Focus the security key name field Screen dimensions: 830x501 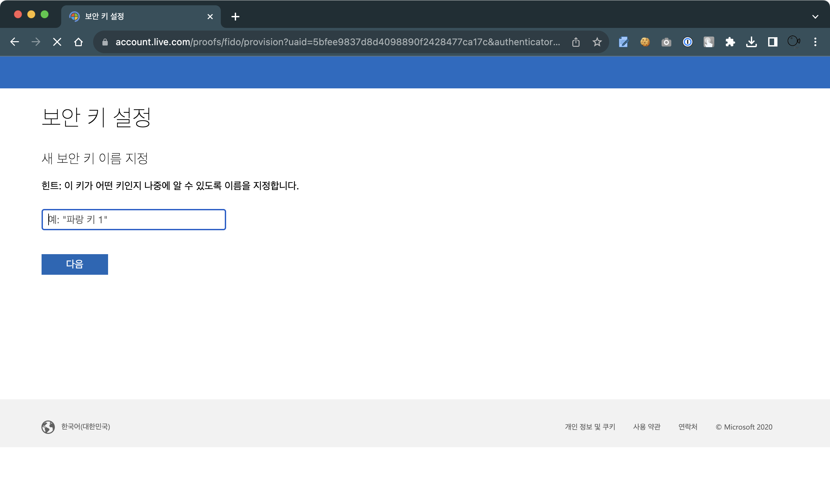(x=133, y=219)
